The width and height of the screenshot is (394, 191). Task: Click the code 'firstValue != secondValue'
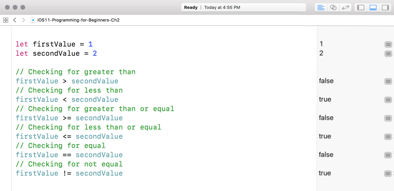coord(69,173)
